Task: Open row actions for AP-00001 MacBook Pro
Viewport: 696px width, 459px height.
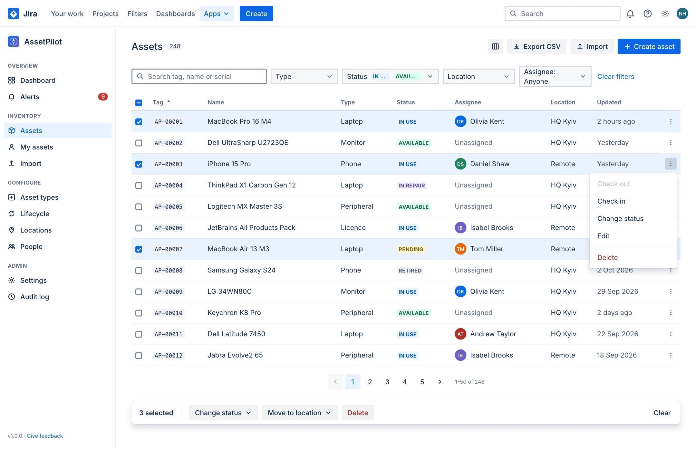Action: (x=671, y=121)
